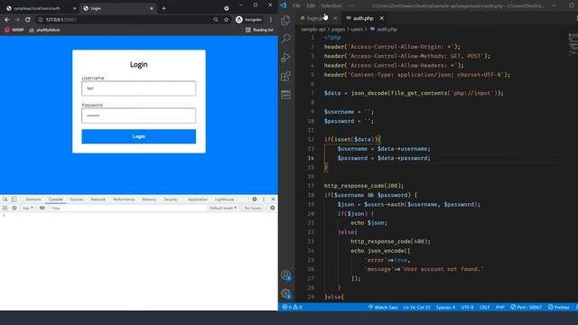Click users in the breadcrumb path
This screenshot has height=325, width=578.
point(357,29)
